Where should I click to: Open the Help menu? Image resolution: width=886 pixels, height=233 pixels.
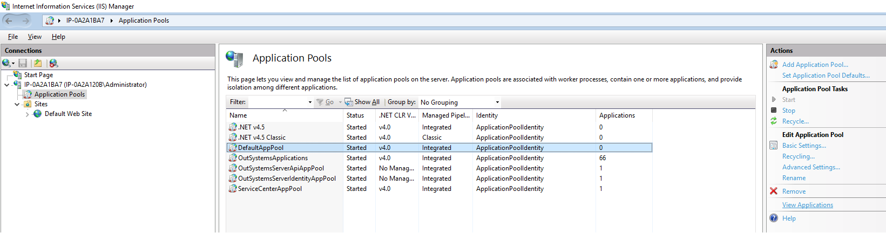(58, 37)
